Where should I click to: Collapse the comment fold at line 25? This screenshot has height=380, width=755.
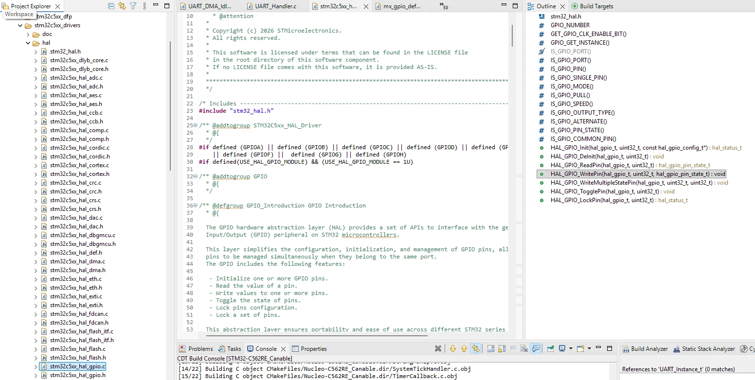(x=195, y=125)
